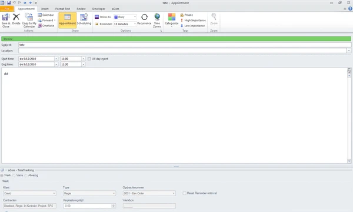Enable Reset Reminder-Interval checkbox
The width and height of the screenshot is (353, 212).
[184, 193]
